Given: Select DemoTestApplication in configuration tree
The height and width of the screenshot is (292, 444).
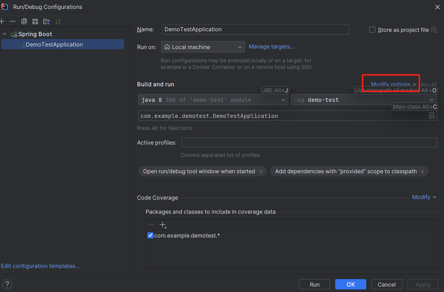Looking at the screenshot, I should 62,44.
